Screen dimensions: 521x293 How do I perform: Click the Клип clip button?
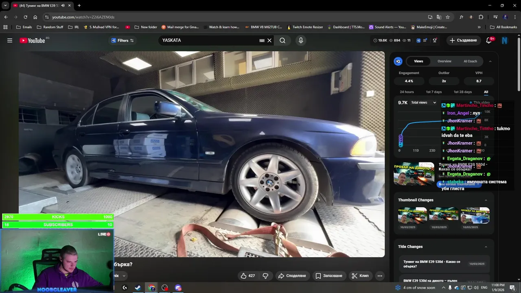point(360,276)
